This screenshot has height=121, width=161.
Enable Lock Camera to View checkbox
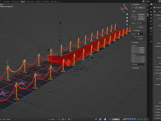click(138, 39)
